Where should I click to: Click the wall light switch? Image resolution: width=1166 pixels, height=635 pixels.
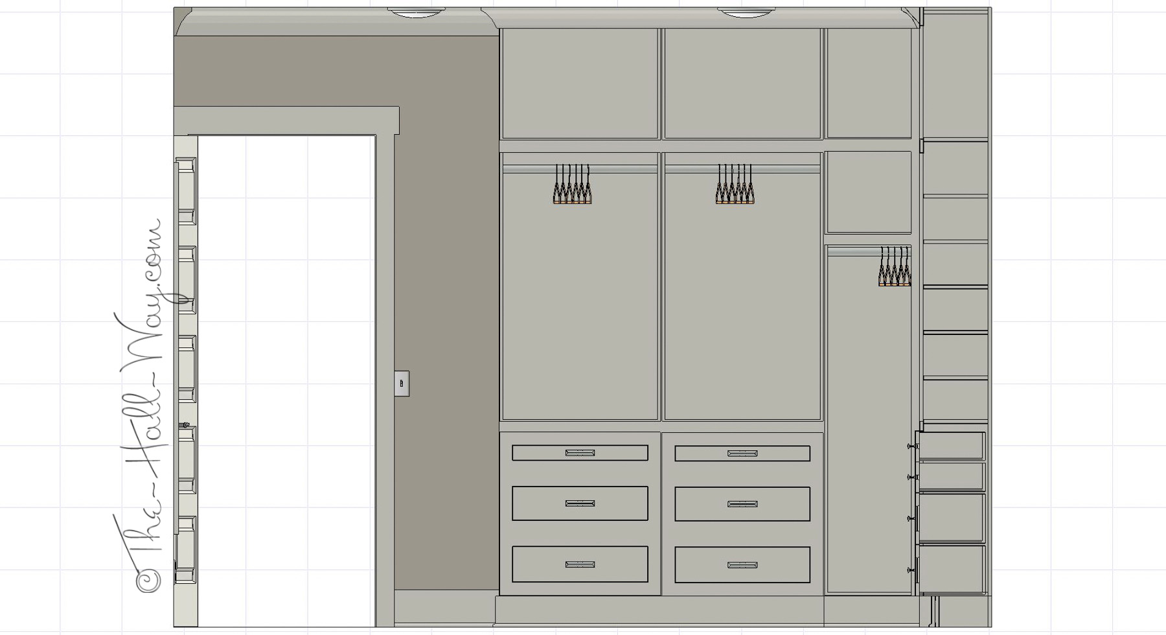tap(402, 384)
